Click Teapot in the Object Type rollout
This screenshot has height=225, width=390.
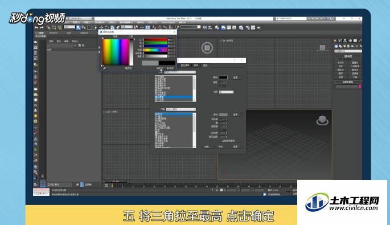341,77
